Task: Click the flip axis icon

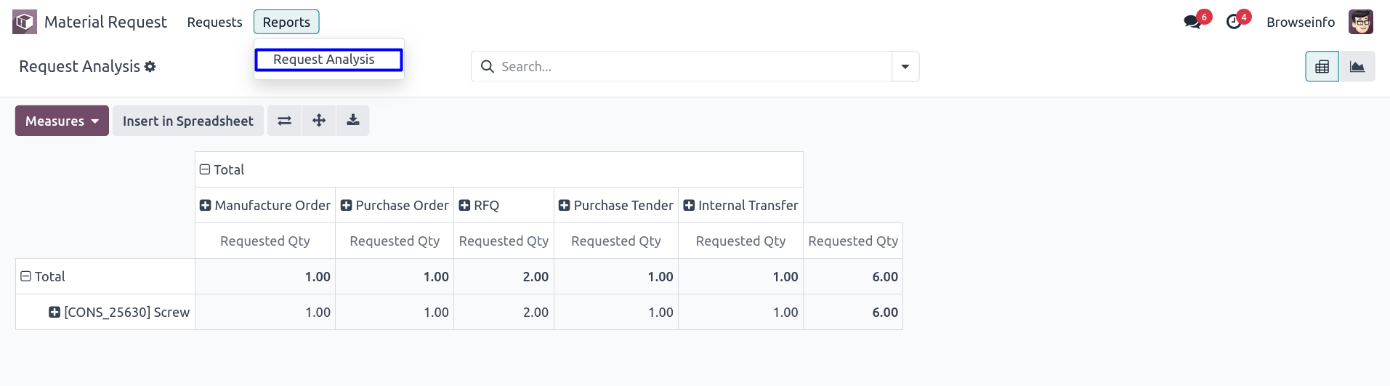Action: point(284,121)
